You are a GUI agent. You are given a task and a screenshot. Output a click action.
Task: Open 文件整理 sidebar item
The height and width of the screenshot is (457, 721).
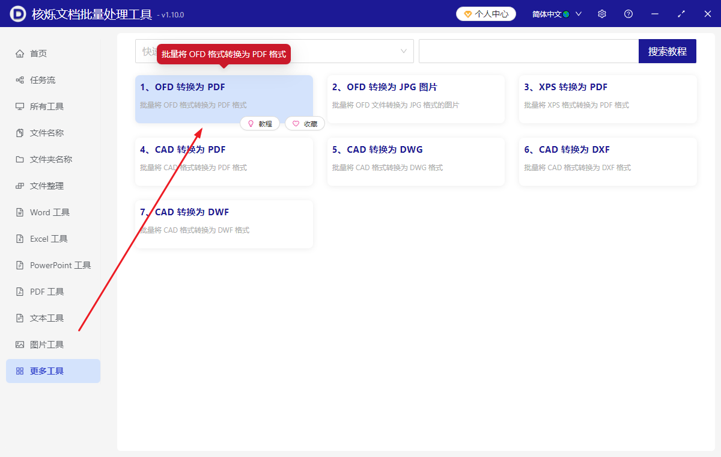point(53,186)
